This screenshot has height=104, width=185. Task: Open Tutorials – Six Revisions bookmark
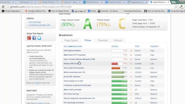tap(108, 11)
